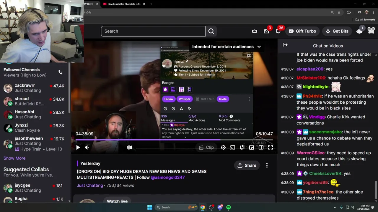The height and width of the screenshot is (212, 378).
Task: Enable picture-in-picture mini player
Action: pyautogui.click(x=252, y=148)
